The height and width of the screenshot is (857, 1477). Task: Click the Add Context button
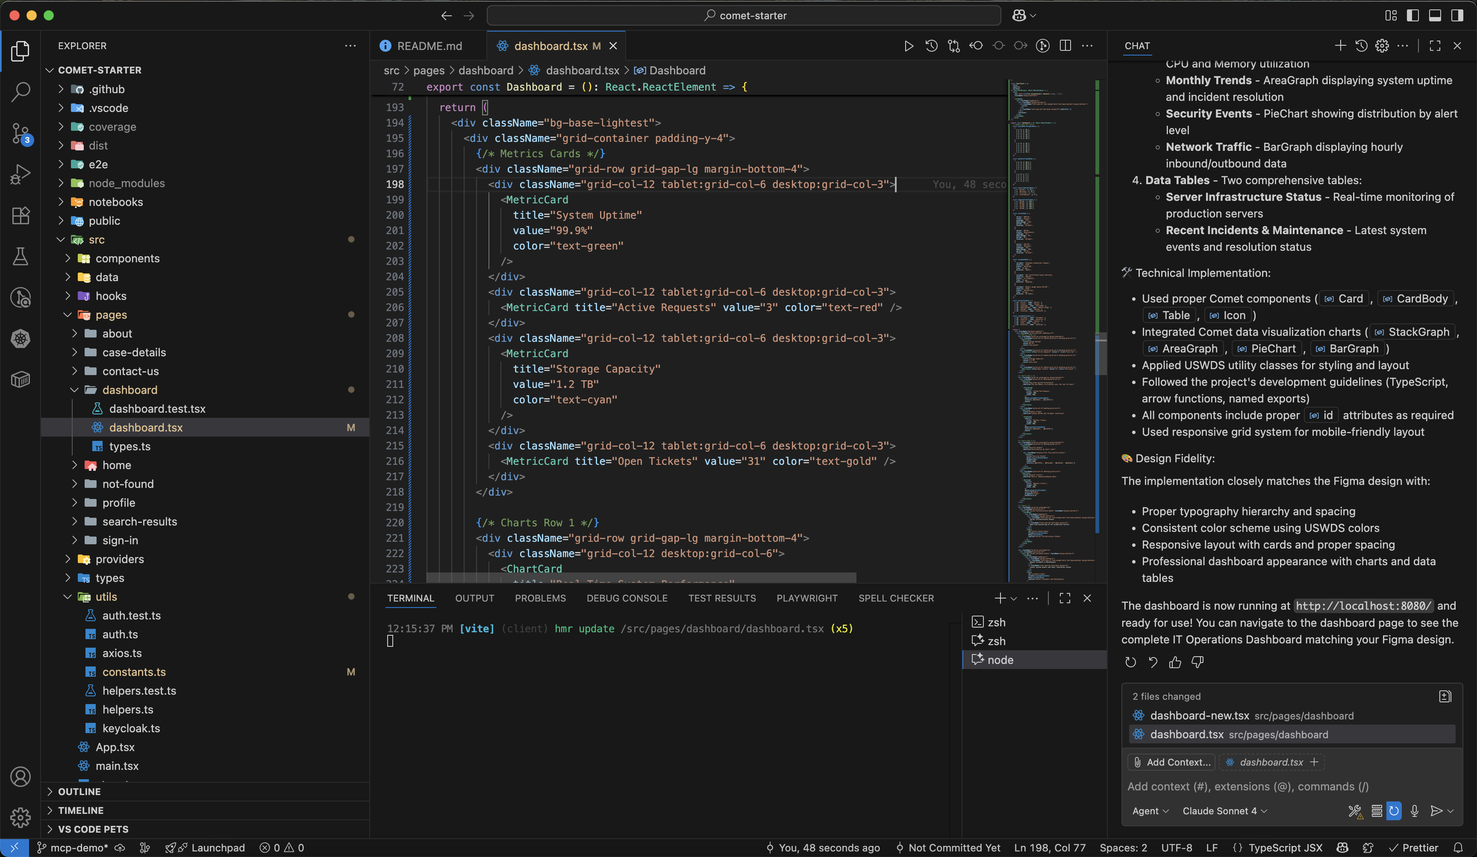pos(1171,762)
